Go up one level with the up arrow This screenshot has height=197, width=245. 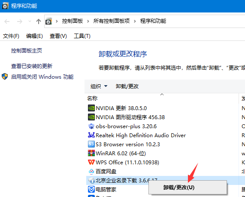(x=39, y=22)
